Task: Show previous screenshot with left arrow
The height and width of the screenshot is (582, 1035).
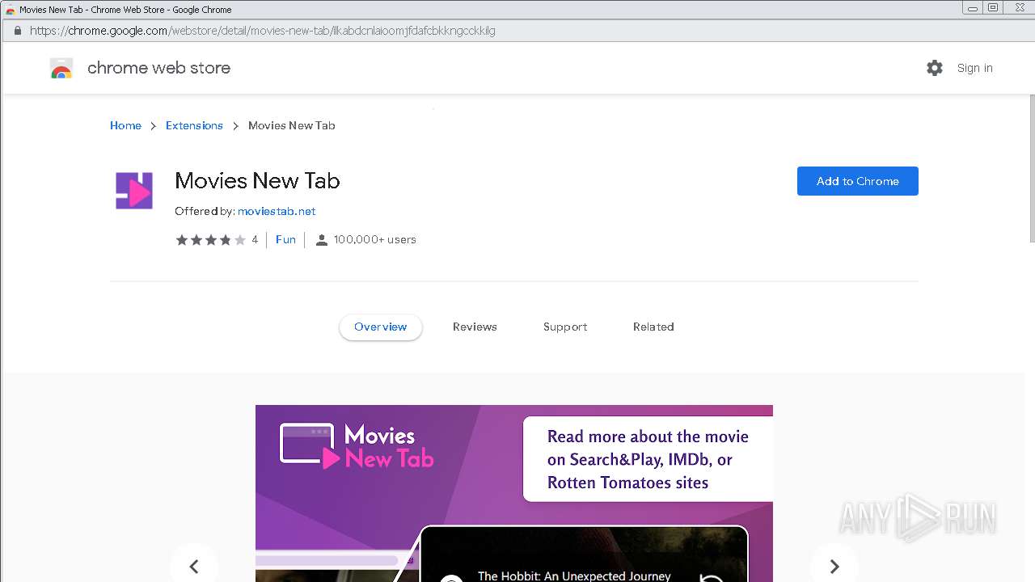Action: [194, 566]
